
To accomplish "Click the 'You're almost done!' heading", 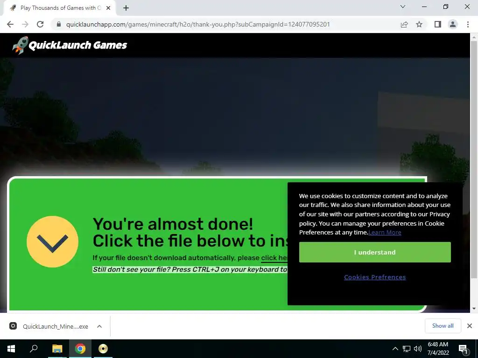I will coord(173,224).
